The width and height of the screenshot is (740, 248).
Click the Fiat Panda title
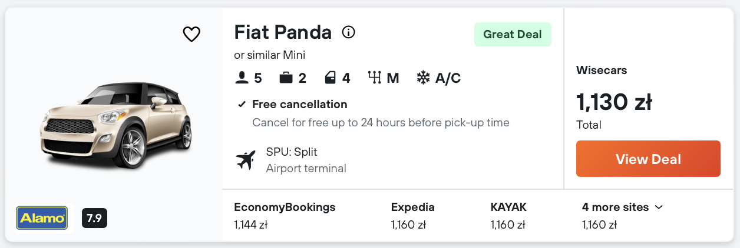pyautogui.click(x=283, y=32)
